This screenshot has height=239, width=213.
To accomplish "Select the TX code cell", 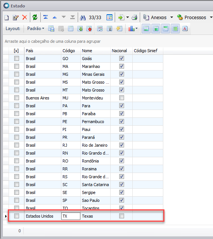I will (71, 216).
